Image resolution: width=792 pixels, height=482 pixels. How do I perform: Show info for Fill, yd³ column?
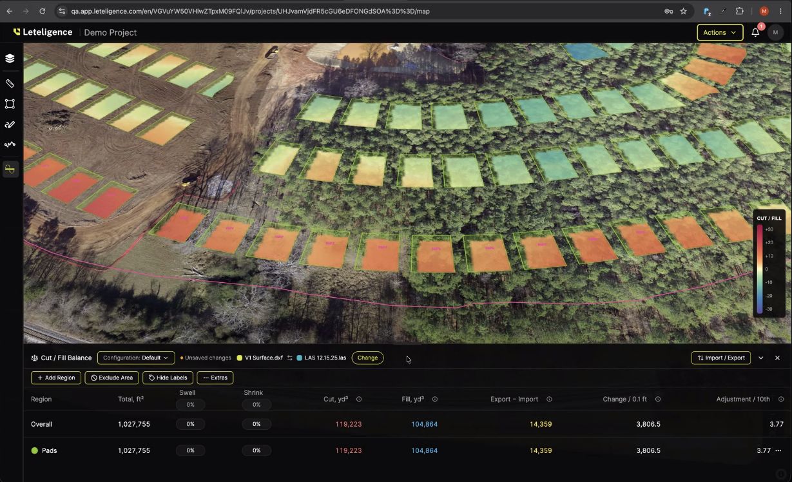[x=435, y=400]
